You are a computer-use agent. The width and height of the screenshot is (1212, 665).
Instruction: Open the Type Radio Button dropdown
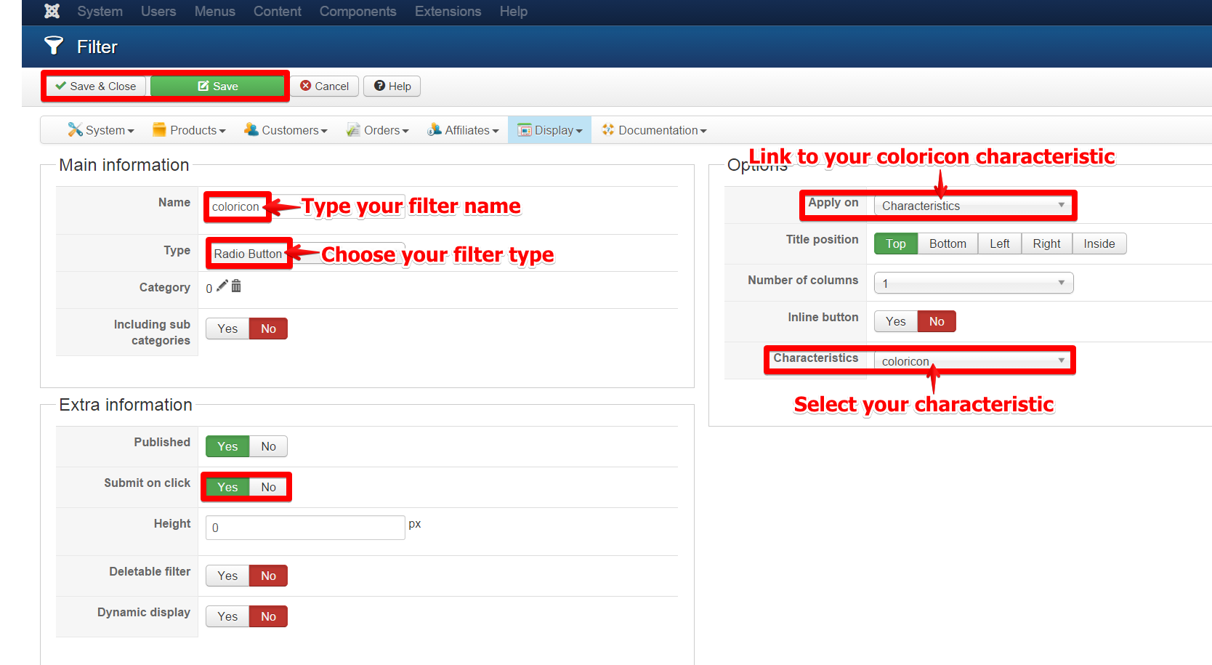point(305,254)
